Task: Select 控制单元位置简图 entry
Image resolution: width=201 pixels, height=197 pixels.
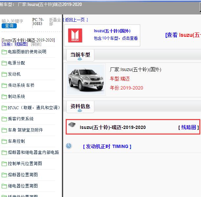Action: click(25, 163)
